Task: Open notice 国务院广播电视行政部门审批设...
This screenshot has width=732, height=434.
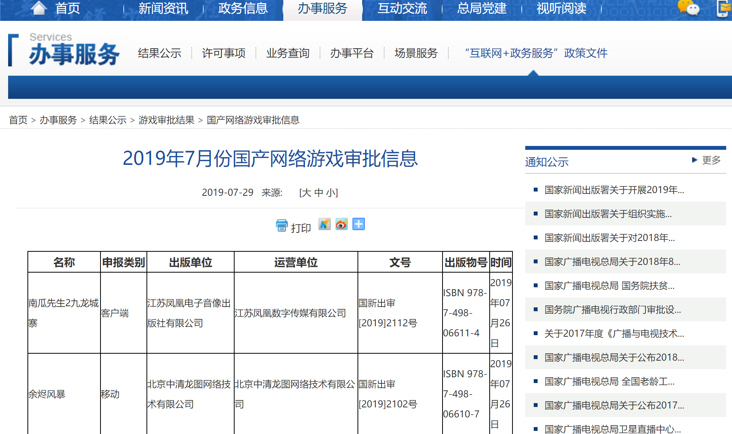Action: coord(613,309)
